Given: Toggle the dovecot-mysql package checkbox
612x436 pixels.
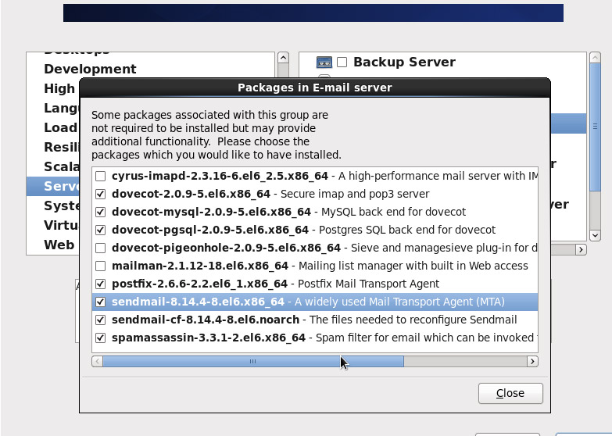Looking at the screenshot, I should [100, 213].
